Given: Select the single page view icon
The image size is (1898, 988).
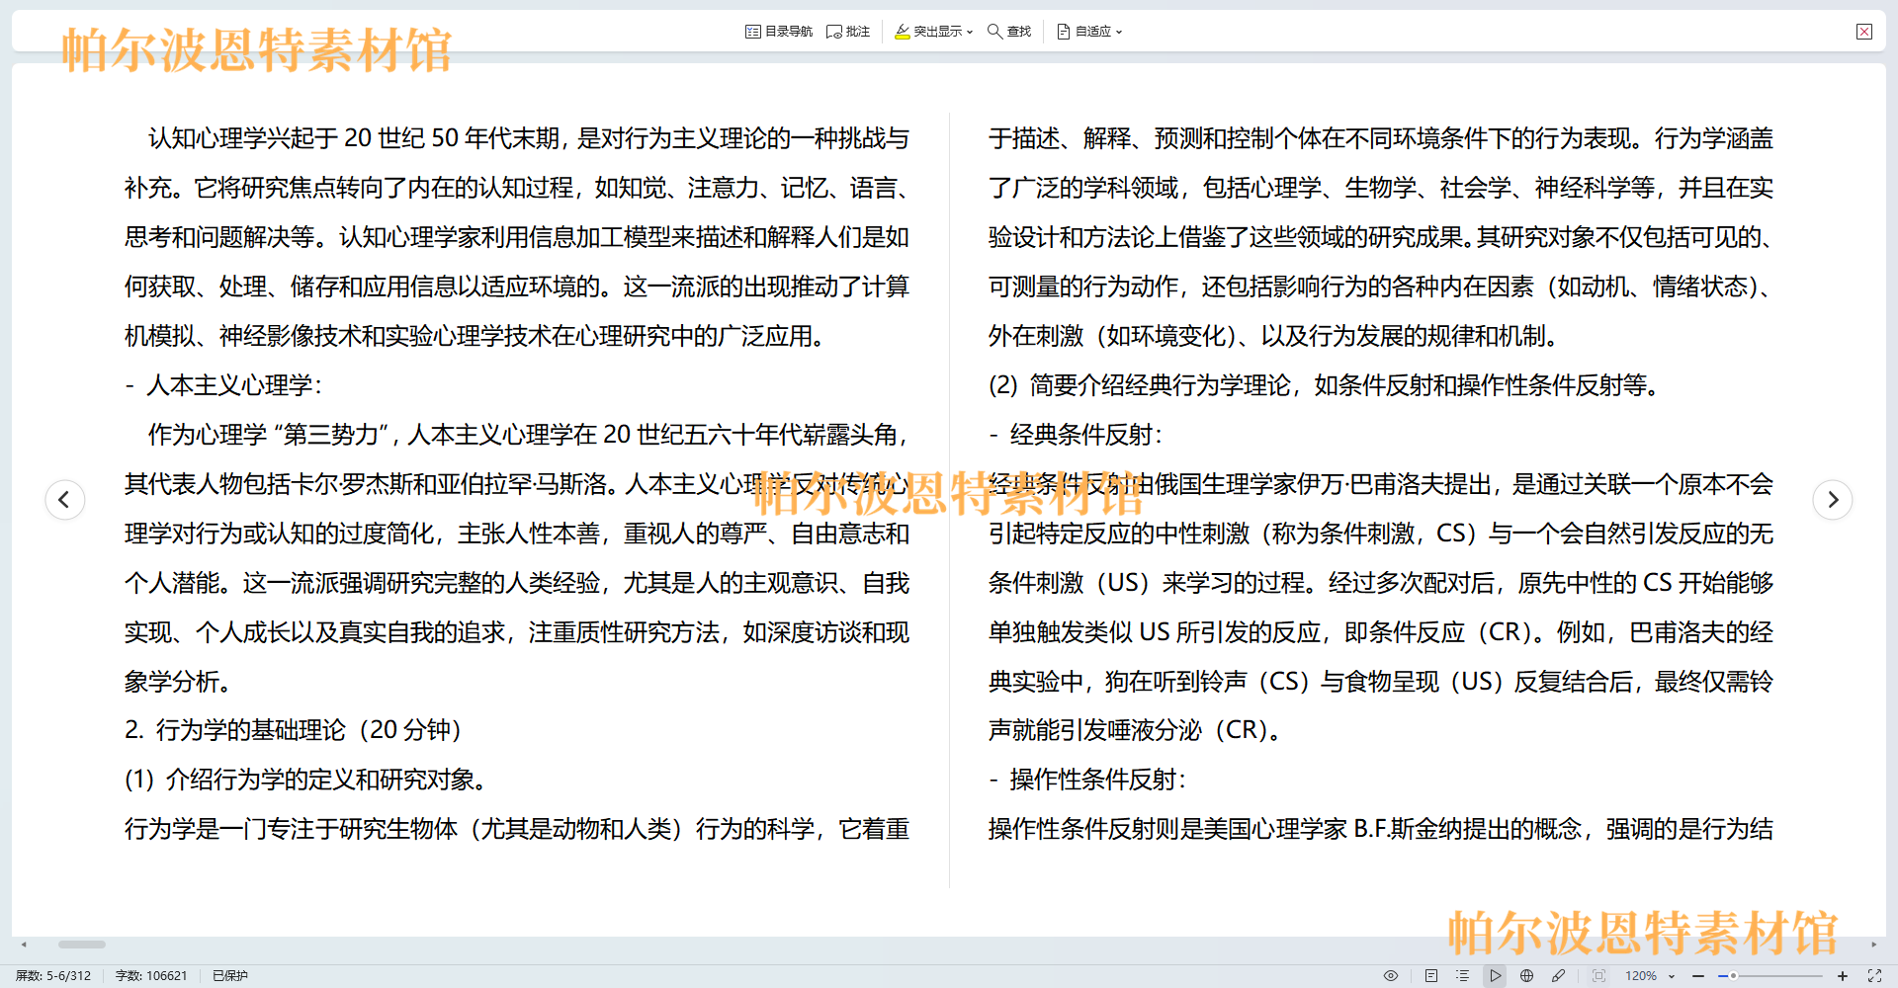Looking at the screenshot, I should pyautogui.click(x=1431, y=975).
